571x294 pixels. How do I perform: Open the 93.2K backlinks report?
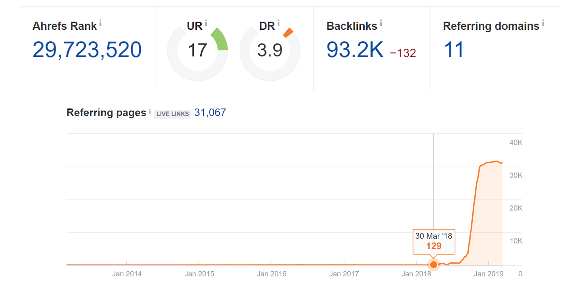[x=355, y=50]
